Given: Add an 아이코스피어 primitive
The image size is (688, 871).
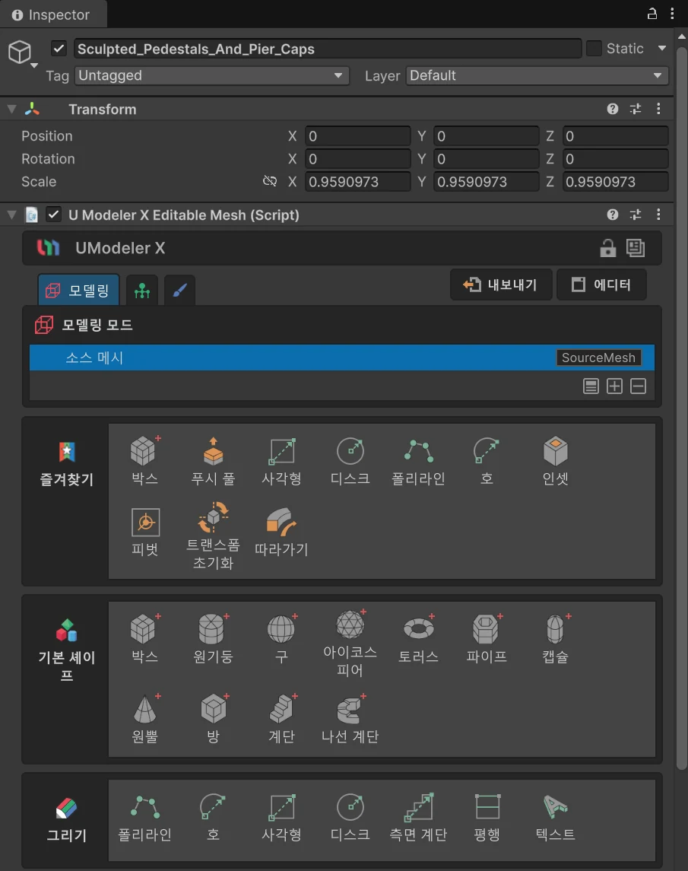Looking at the screenshot, I should [350, 644].
